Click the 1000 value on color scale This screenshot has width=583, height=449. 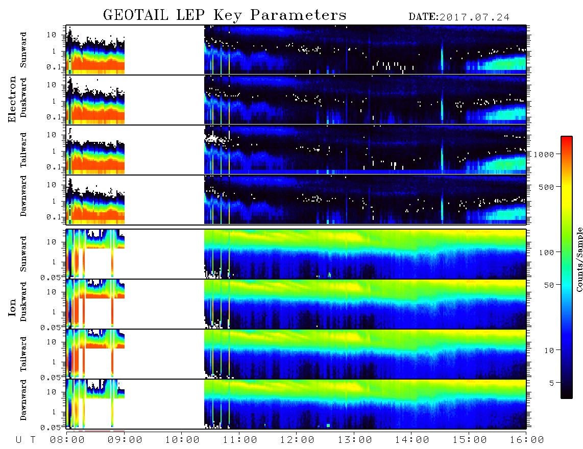544,154
